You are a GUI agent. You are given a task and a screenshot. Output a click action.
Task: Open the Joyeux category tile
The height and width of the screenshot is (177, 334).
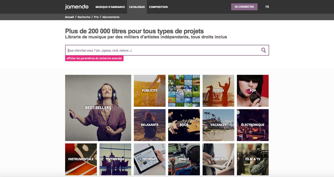coord(218,91)
